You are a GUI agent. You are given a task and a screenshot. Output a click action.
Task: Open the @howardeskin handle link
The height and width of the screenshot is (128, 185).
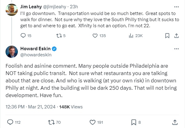point(36,55)
